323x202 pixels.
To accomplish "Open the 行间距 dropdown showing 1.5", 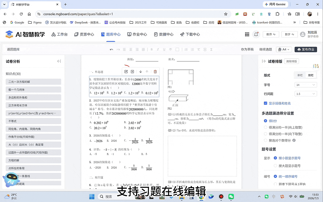I will 306,94.
